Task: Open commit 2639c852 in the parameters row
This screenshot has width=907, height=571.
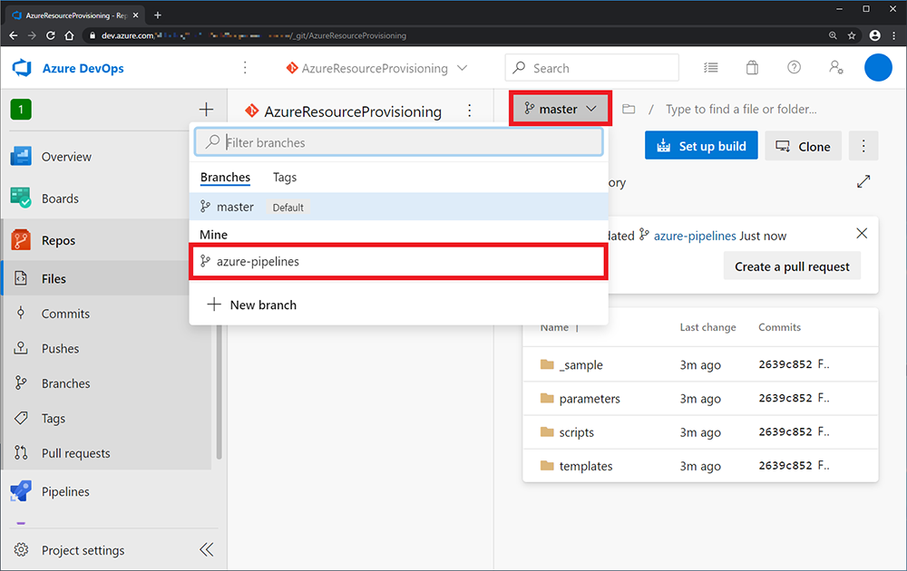Action: pyautogui.click(x=785, y=398)
